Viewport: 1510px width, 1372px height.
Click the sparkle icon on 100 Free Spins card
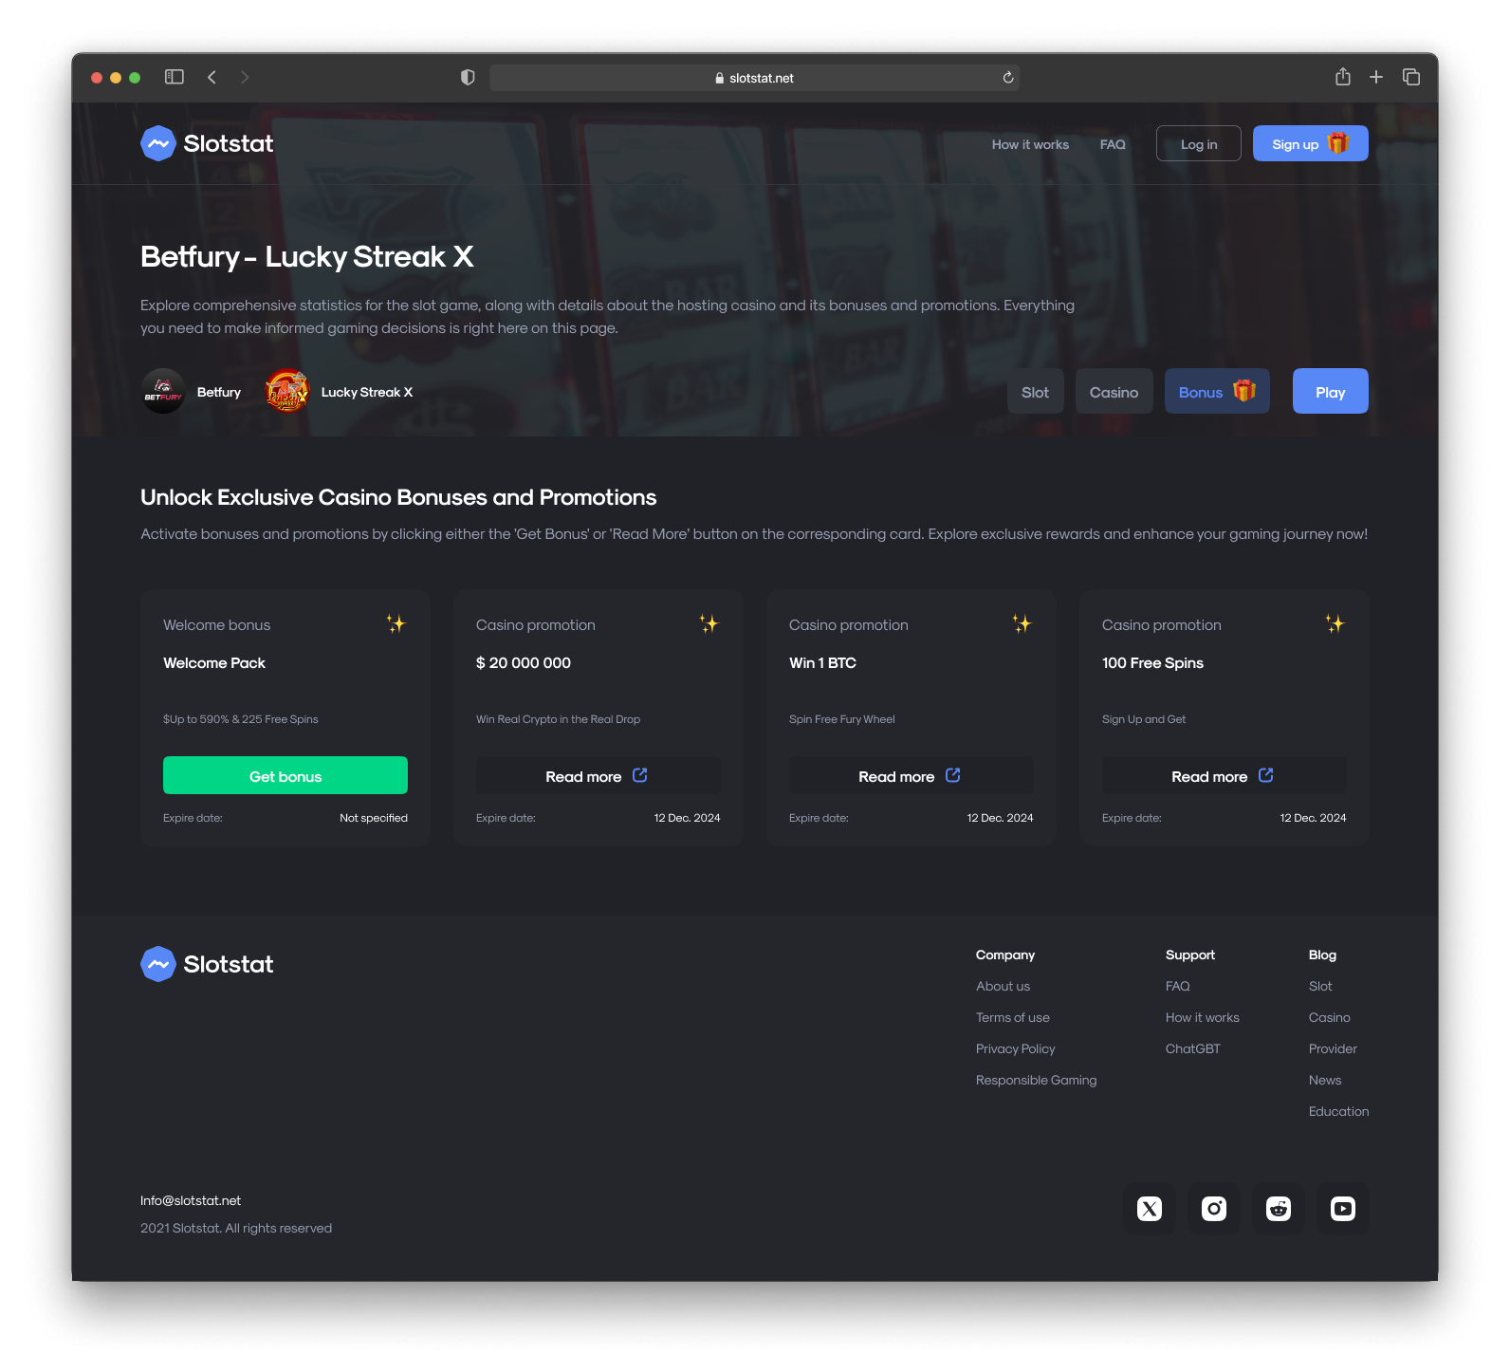coord(1335,623)
